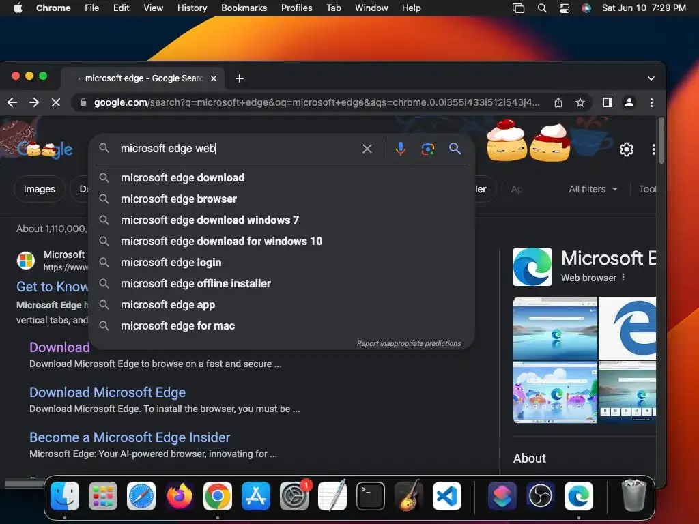Click the Google doodle logo
This screenshot has height=524, width=699.
(44, 149)
